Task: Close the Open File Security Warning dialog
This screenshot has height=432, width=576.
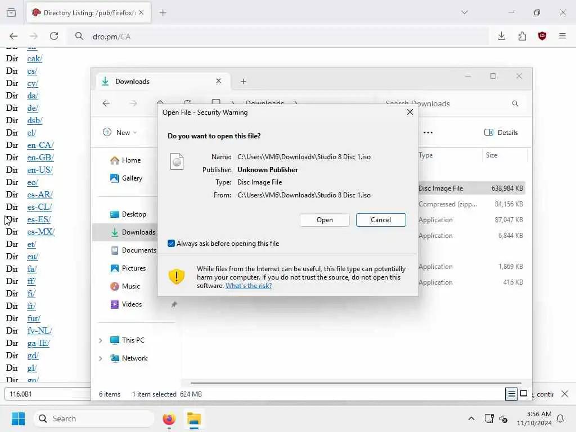Action: (x=410, y=112)
